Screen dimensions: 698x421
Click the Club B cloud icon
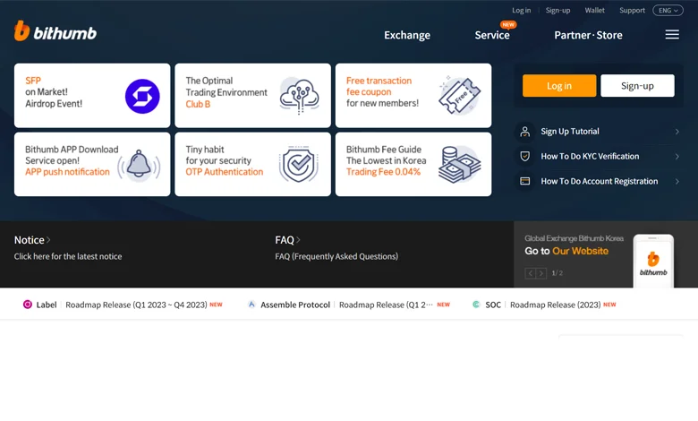[x=300, y=95]
